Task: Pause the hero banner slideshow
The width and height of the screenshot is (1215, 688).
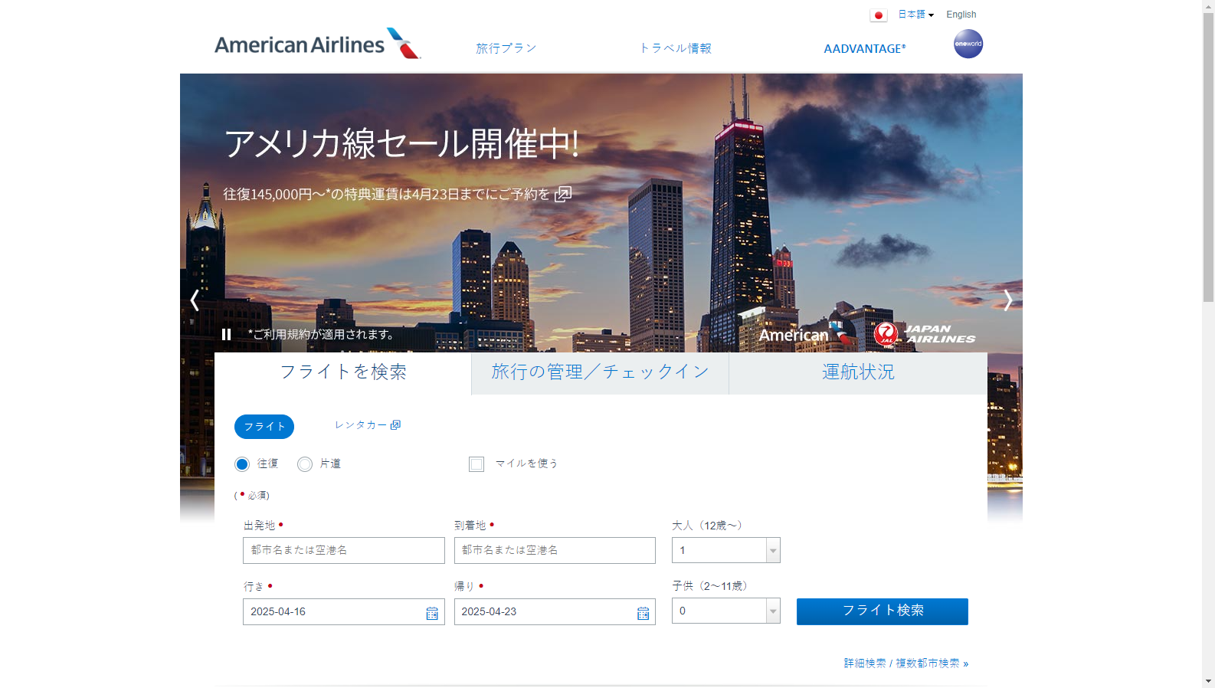Action: tap(226, 334)
